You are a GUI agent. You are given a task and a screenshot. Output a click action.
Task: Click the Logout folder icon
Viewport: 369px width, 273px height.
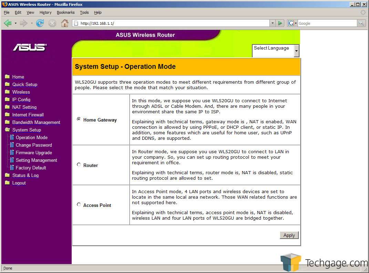[7, 182]
